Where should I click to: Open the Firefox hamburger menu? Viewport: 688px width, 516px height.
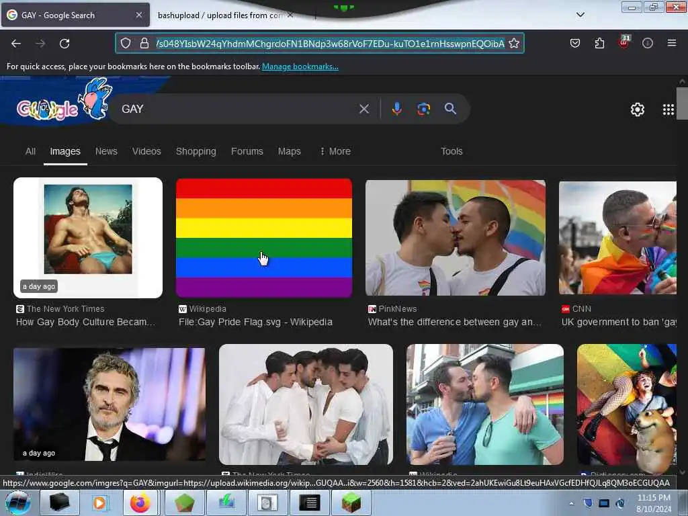pos(671,43)
